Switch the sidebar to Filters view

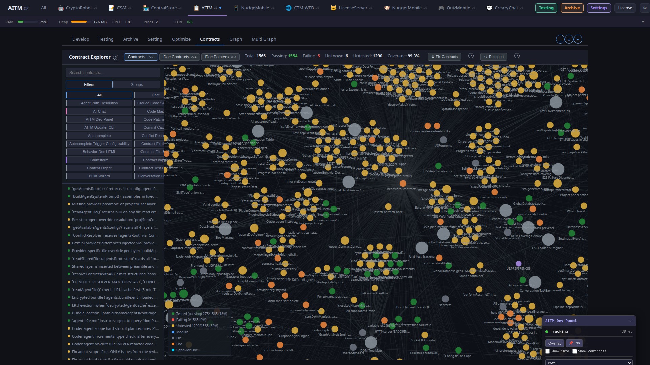(89, 84)
